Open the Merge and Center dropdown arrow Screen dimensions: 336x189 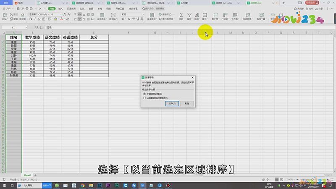pyautogui.click(x=106, y=19)
